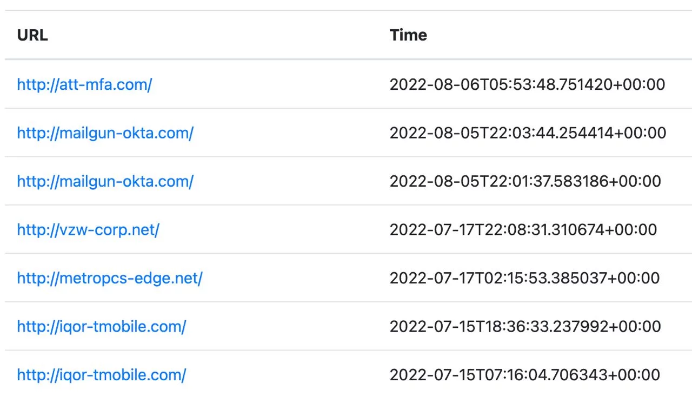Open the last iqor-tmobile.com link
Viewport: 692px width, 403px height.
click(101, 374)
